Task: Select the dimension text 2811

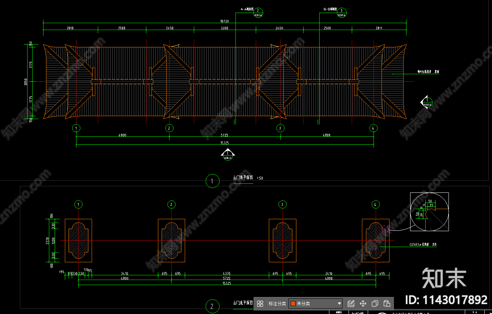Action: pyautogui.click(x=379, y=28)
